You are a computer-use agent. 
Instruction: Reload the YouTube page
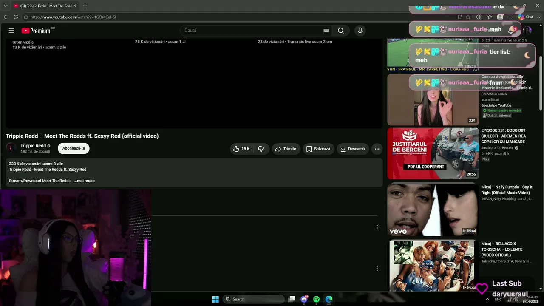pos(16,17)
